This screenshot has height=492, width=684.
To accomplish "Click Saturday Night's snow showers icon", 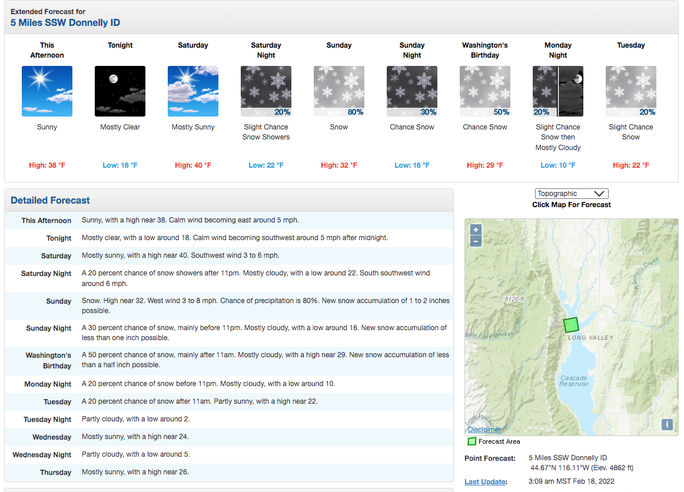I will [266, 91].
